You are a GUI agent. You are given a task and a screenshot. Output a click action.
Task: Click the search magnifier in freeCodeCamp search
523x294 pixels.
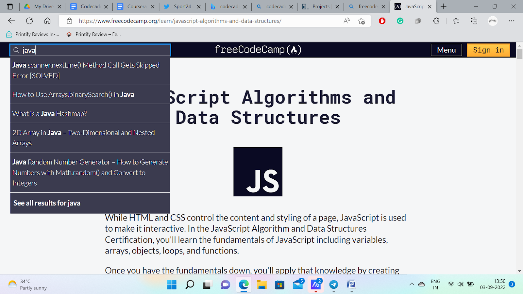16,50
